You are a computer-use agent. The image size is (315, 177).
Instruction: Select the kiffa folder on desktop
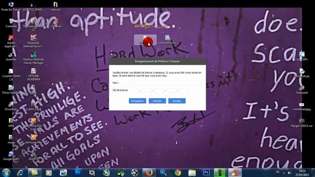pyautogui.click(x=11, y=123)
